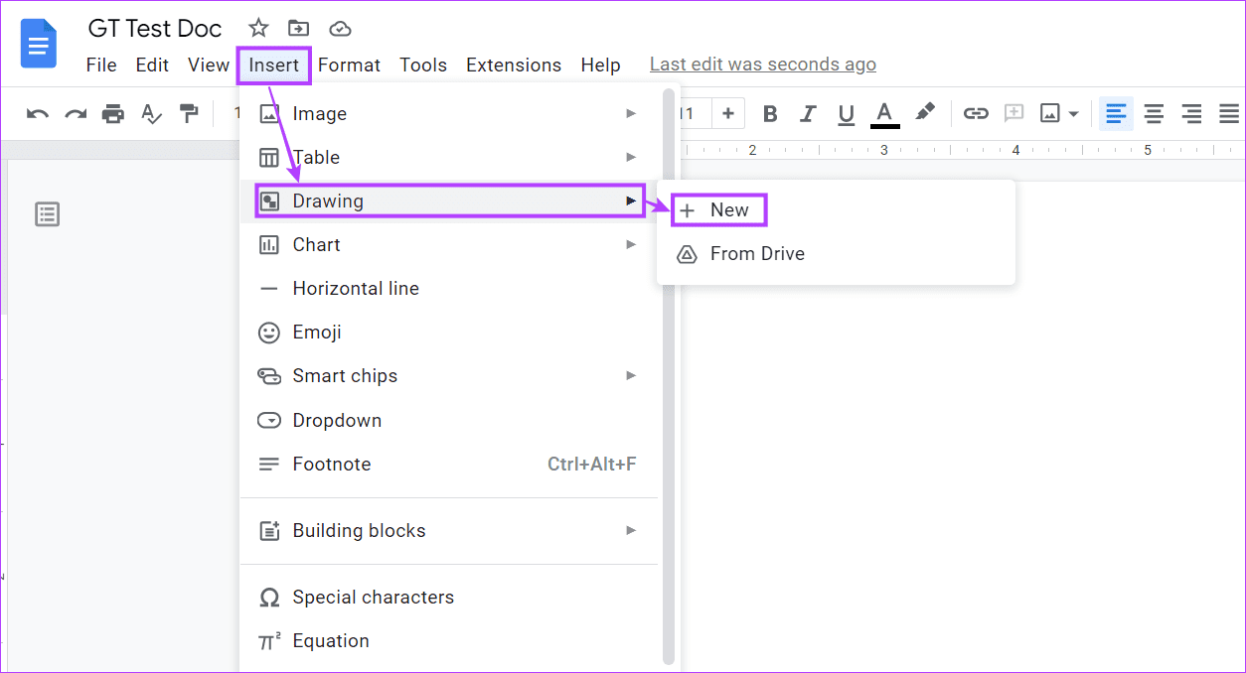Toggle Italic formatting

coord(808,113)
